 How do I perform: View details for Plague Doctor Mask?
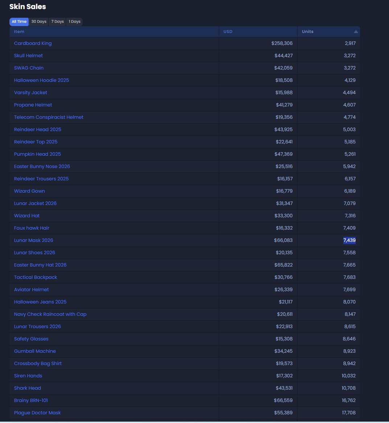tap(37, 412)
